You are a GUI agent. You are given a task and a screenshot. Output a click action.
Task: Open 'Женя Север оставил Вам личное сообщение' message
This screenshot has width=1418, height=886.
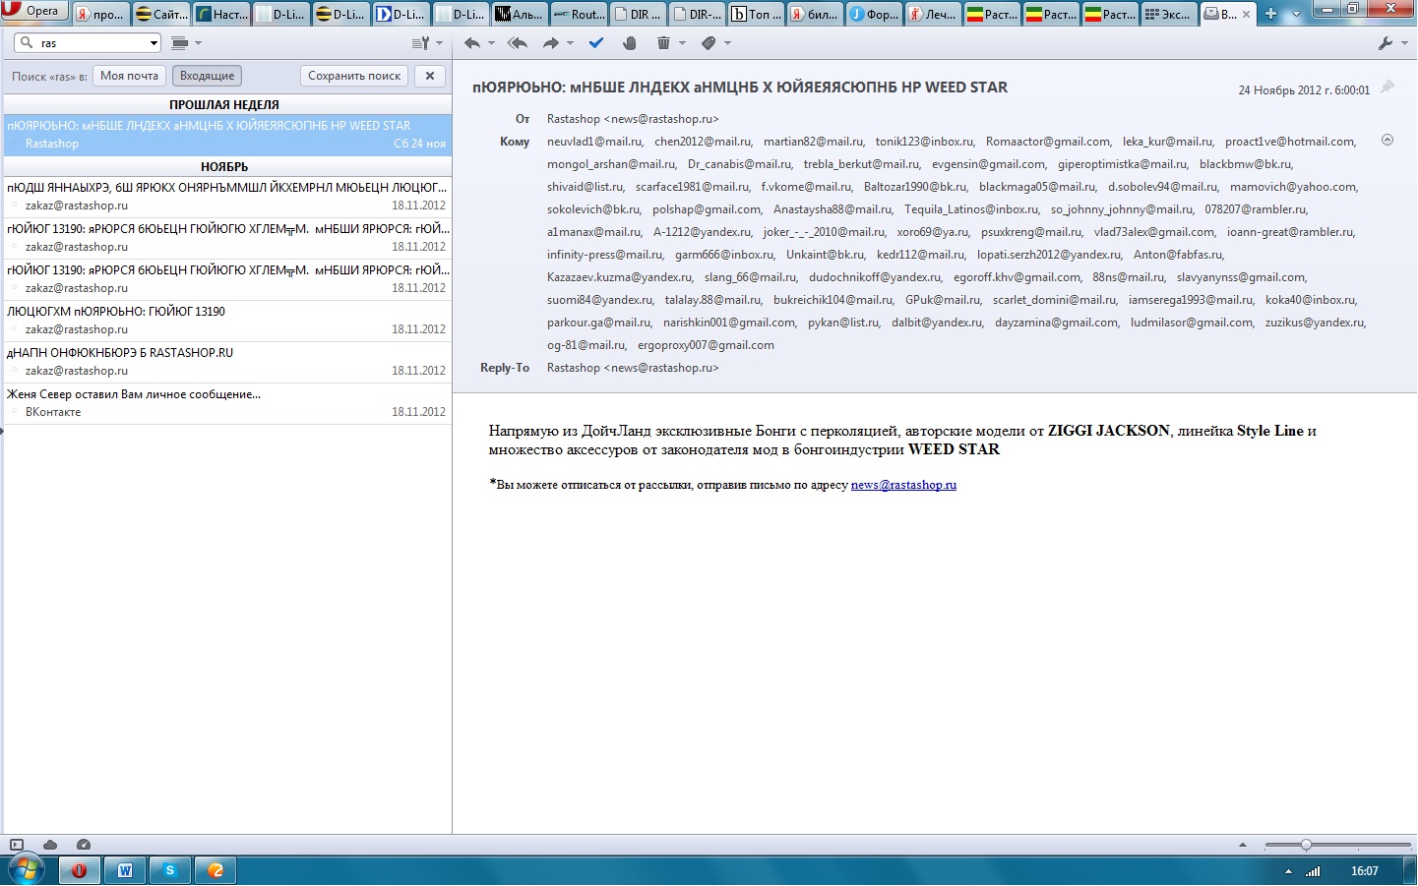coord(227,402)
